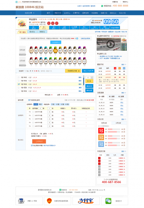
Task: Click the WeChat Pay icon
Action: coord(108,201)
